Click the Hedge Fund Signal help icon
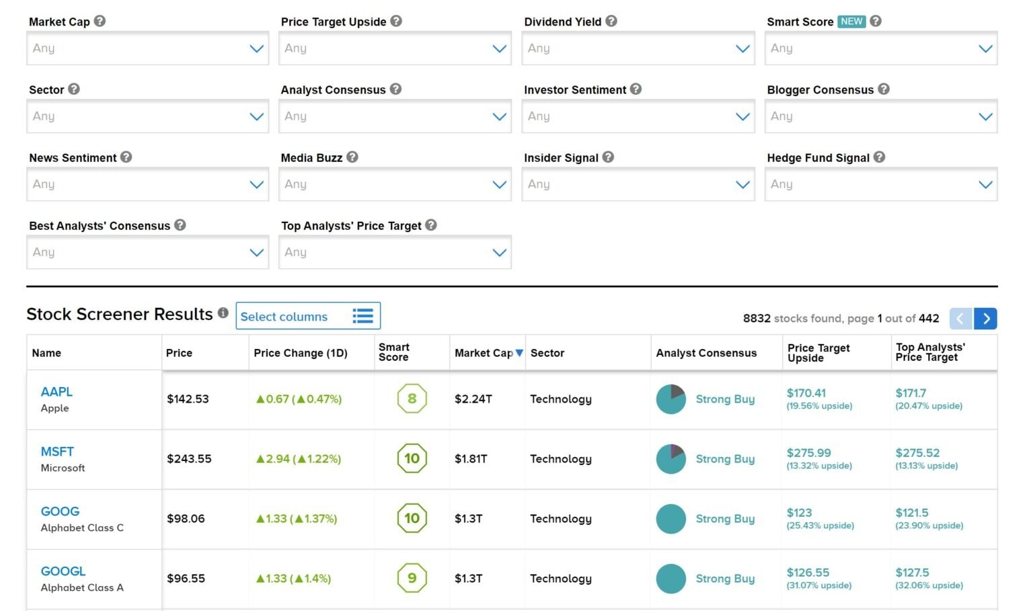1033x611 pixels. tap(879, 157)
